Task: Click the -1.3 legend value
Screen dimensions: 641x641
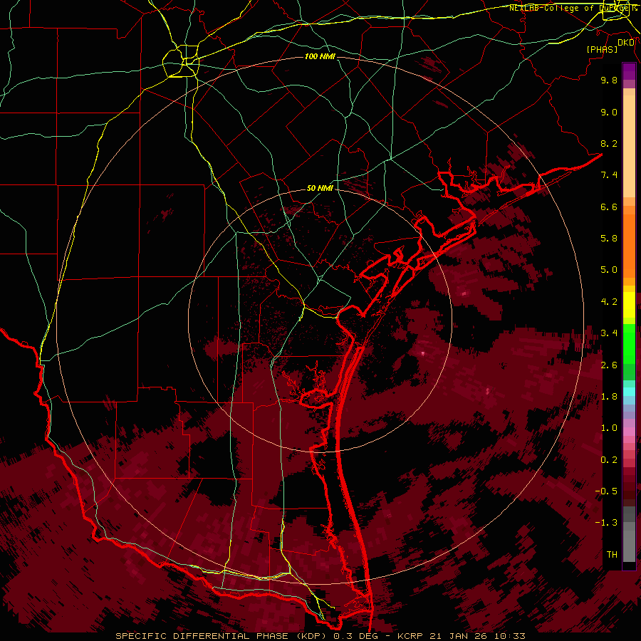Action: pos(606,523)
